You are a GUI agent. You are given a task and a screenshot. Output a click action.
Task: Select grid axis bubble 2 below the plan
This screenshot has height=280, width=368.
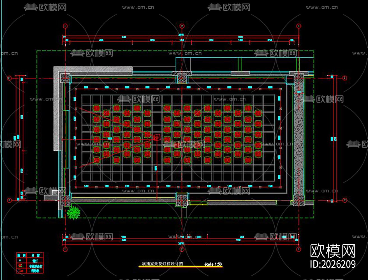coord(182,249)
